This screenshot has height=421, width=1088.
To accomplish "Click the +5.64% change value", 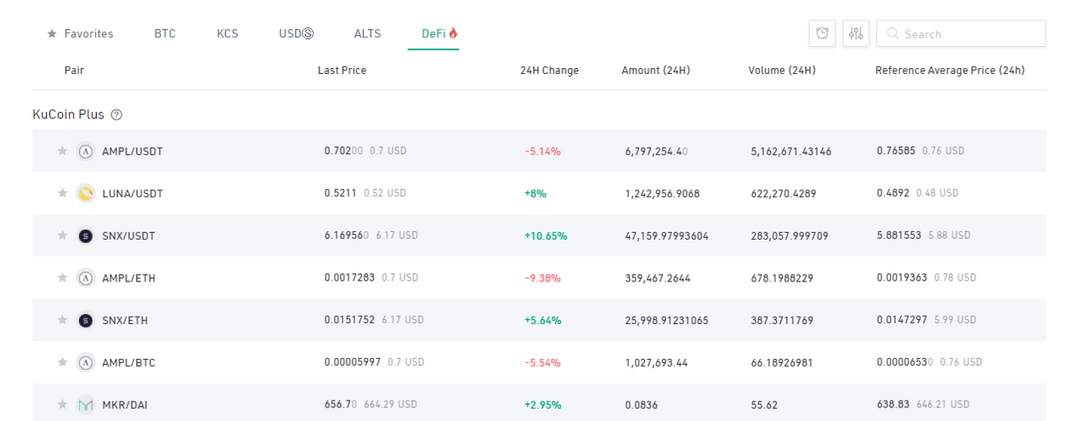I will pyautogui.click(x=542, y=321).
